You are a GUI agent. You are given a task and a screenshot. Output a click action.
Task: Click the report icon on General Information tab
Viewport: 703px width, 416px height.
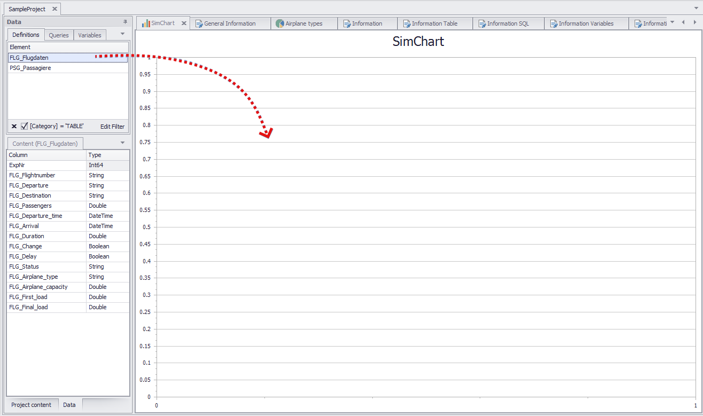tap(199, 23)
